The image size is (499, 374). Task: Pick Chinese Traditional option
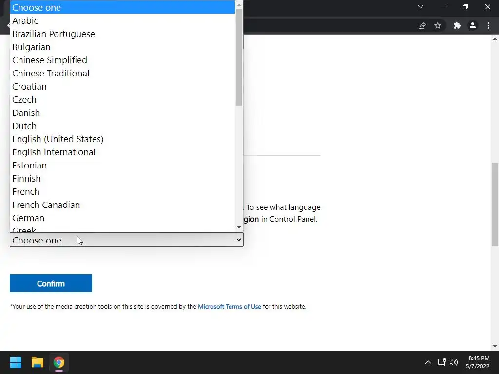tap(122, 73)
